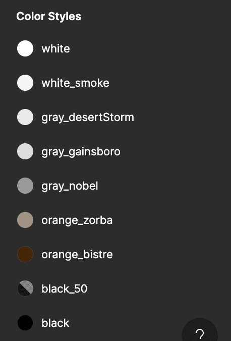231x341 pixels.
Task: Select the orange_zorba color swatch
Action: [x=25, y=220]
